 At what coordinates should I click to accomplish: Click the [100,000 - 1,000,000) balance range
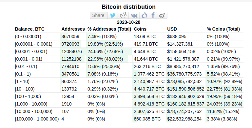point(37,119)
